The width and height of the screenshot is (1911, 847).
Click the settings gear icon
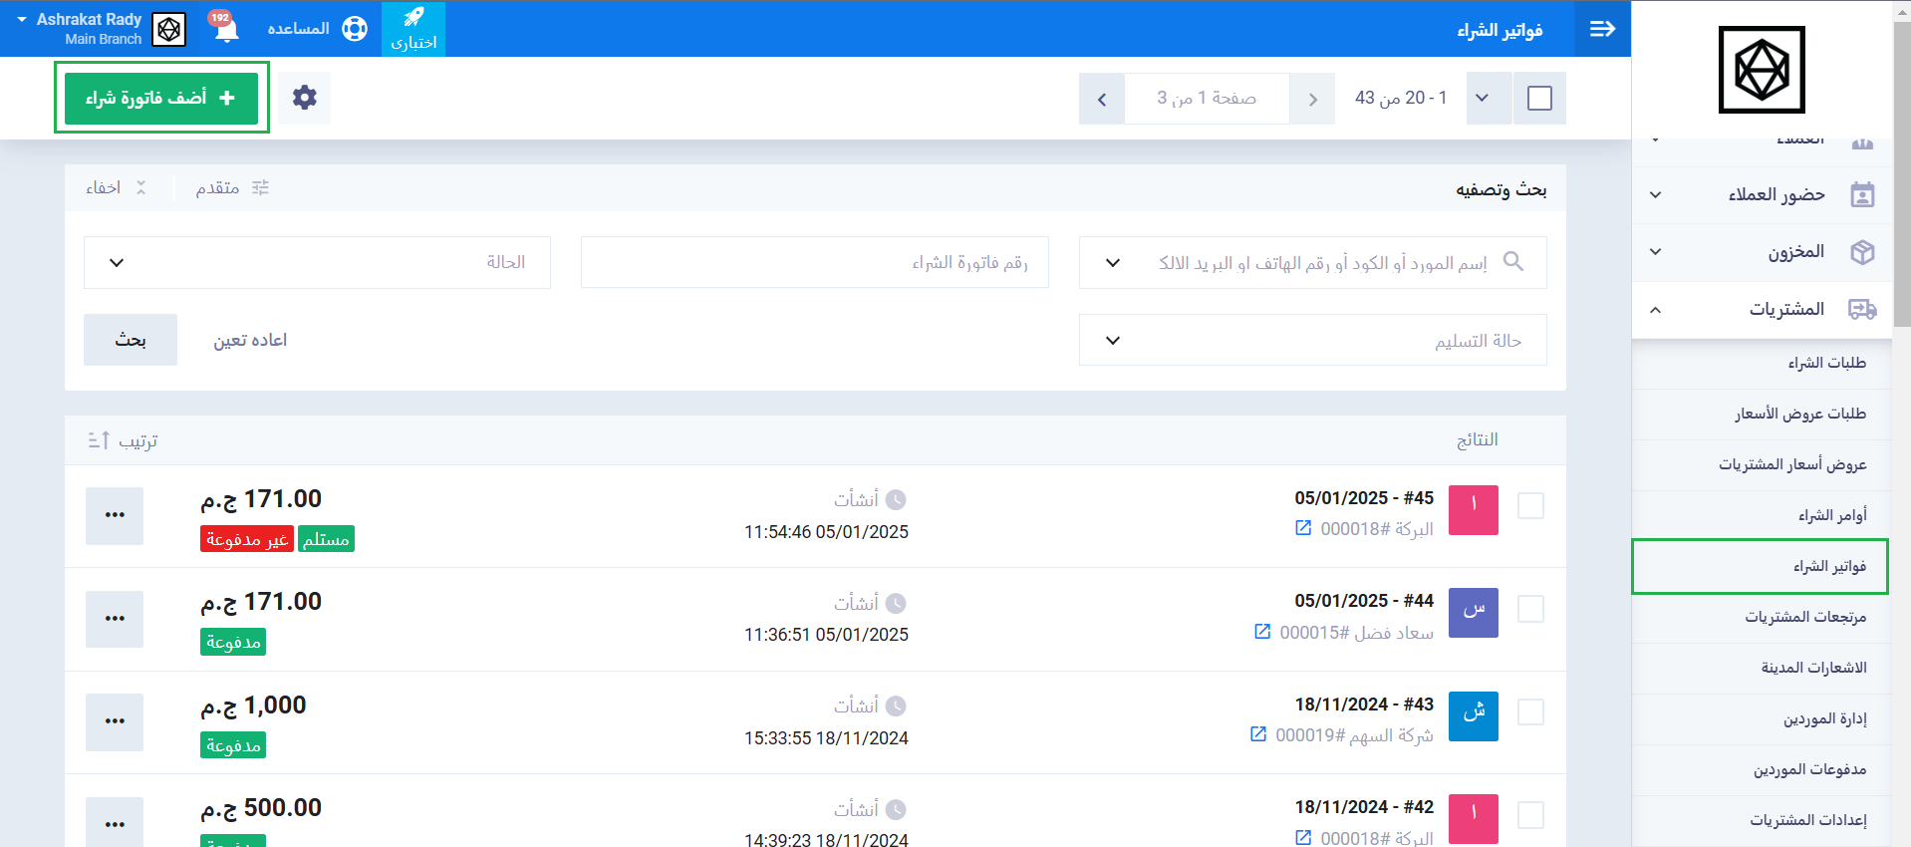click(x=304, y=98)
